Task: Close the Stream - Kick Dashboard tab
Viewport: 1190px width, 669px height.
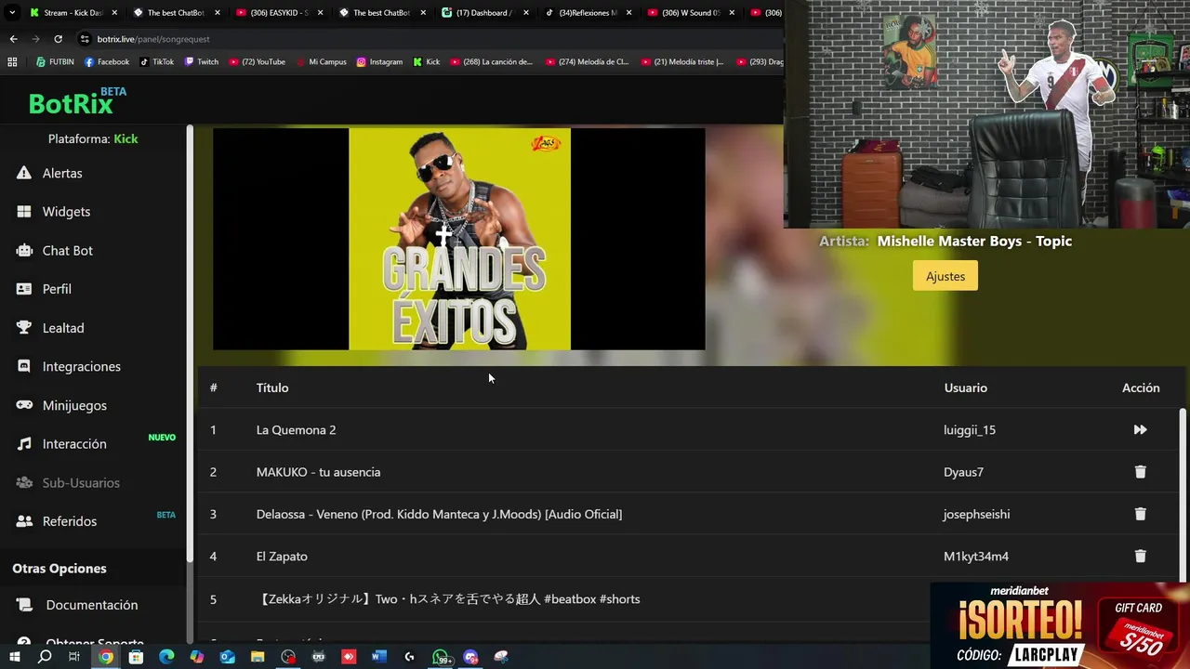Action: tap(114, 13)
